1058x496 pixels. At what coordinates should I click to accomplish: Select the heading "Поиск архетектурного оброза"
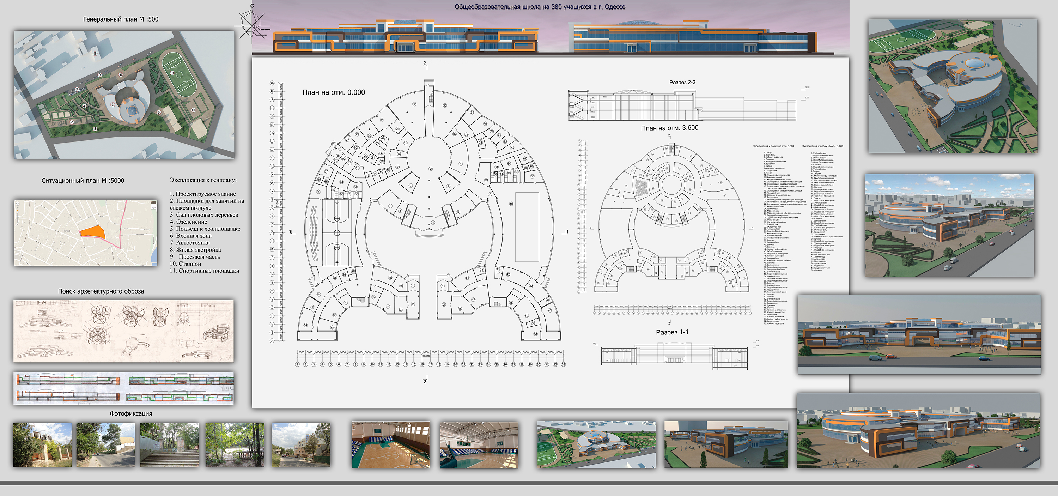tap(101, 291)
